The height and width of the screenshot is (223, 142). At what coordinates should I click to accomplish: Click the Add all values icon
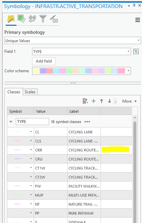tap(85, 101)
